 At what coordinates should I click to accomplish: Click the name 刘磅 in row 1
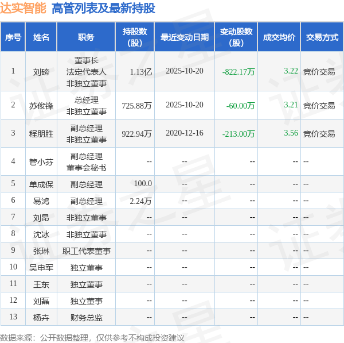click(41, 72)
